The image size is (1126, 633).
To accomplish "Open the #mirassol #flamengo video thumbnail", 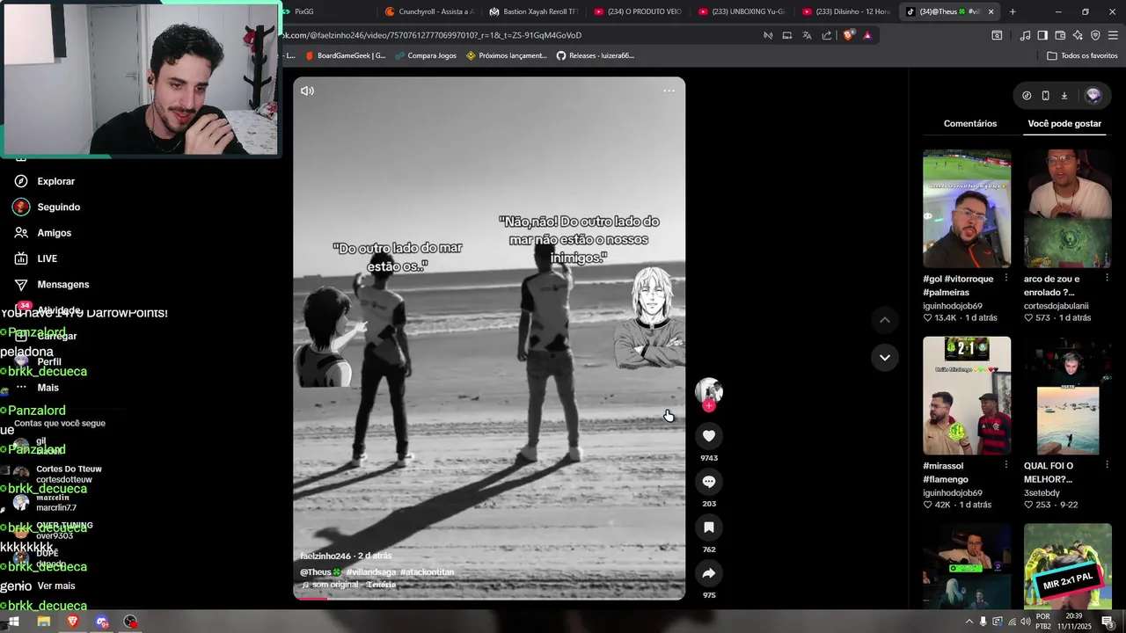I will 967,396.
